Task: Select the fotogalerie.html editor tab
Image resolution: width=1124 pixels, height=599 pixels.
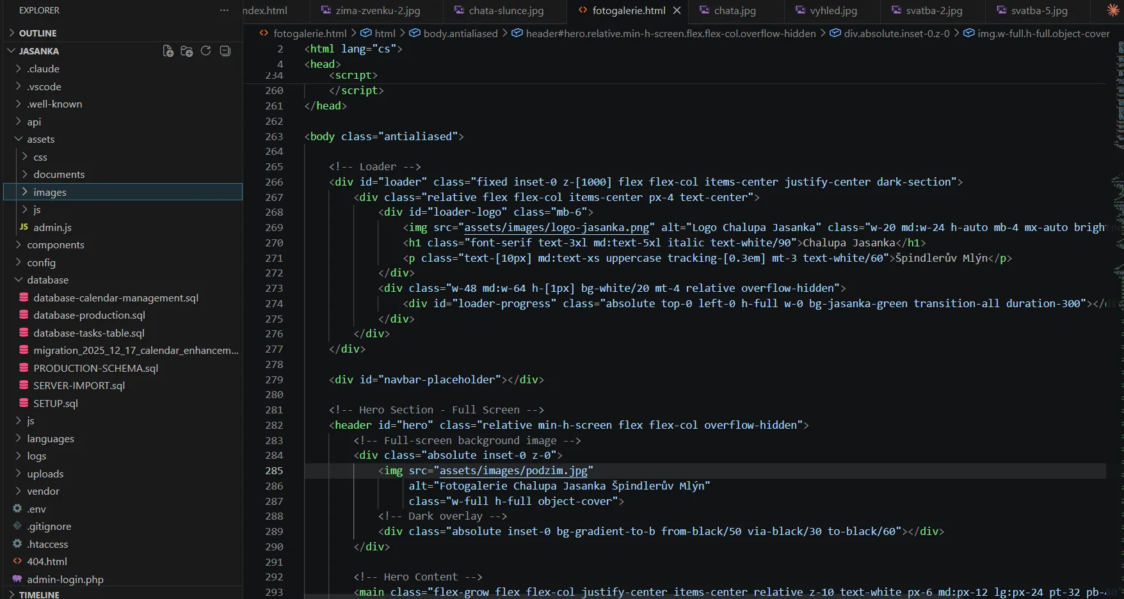Action: [627, 10]
